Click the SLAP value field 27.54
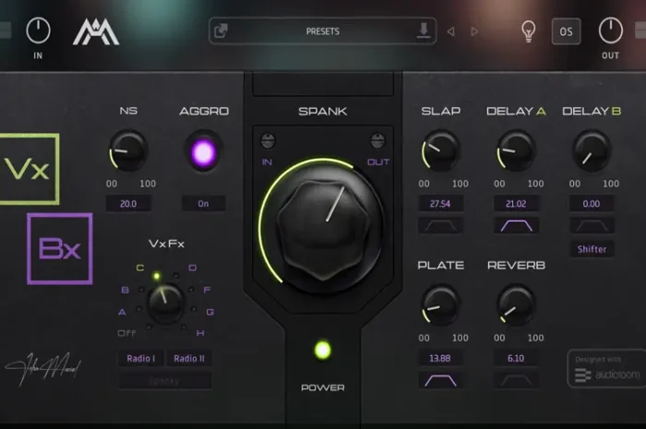 click(440, 203)
